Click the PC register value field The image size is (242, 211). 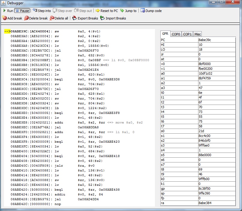pos(216,40)
